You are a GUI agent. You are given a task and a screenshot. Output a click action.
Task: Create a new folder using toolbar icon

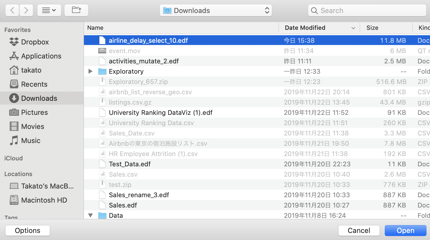(x=76, y=11)
